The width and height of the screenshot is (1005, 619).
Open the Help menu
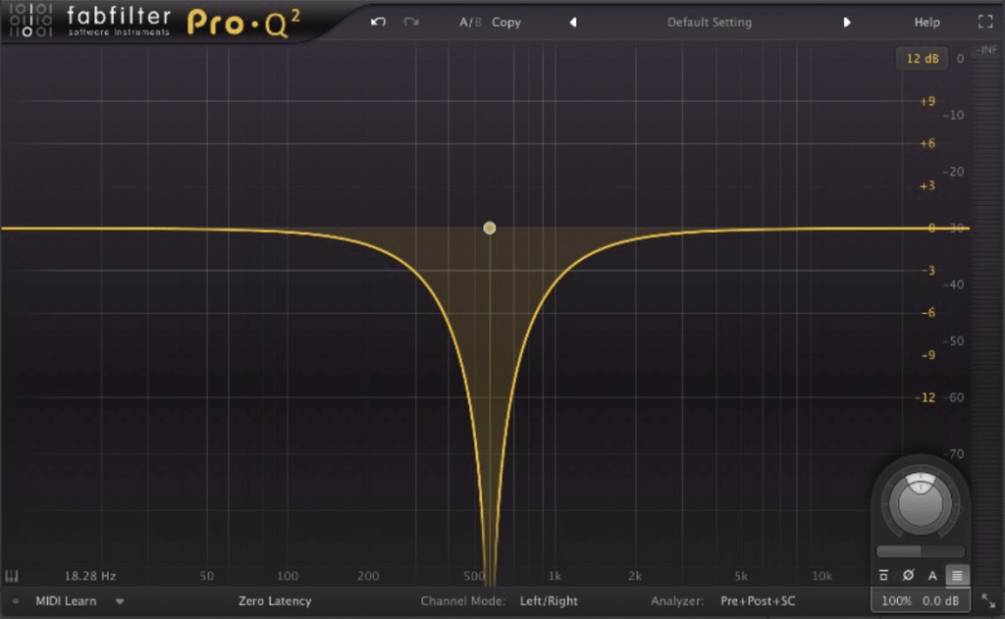click(x=926, y=22)
